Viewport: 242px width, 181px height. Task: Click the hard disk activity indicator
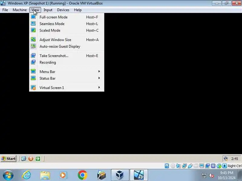click(x=167, y=166)
